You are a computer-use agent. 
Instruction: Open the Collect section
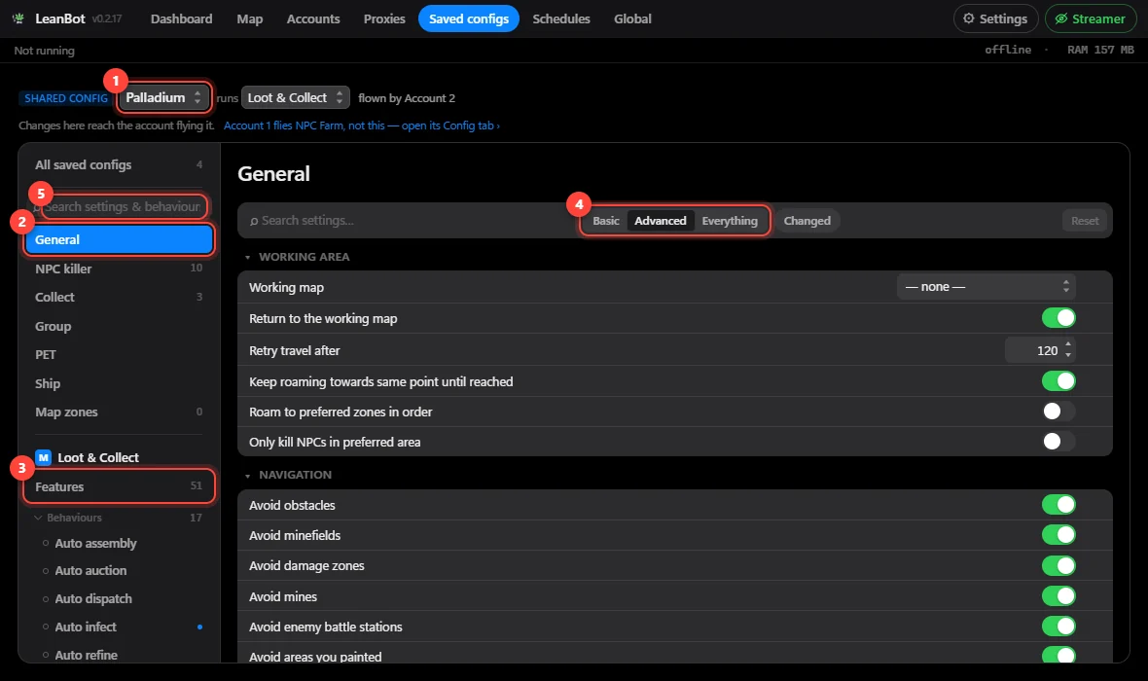click(x=119, y=298)
